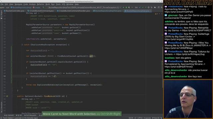Click gutter icon beside findByUuid method
Viewport: 213px width, 119px height.
coord(7,96)
